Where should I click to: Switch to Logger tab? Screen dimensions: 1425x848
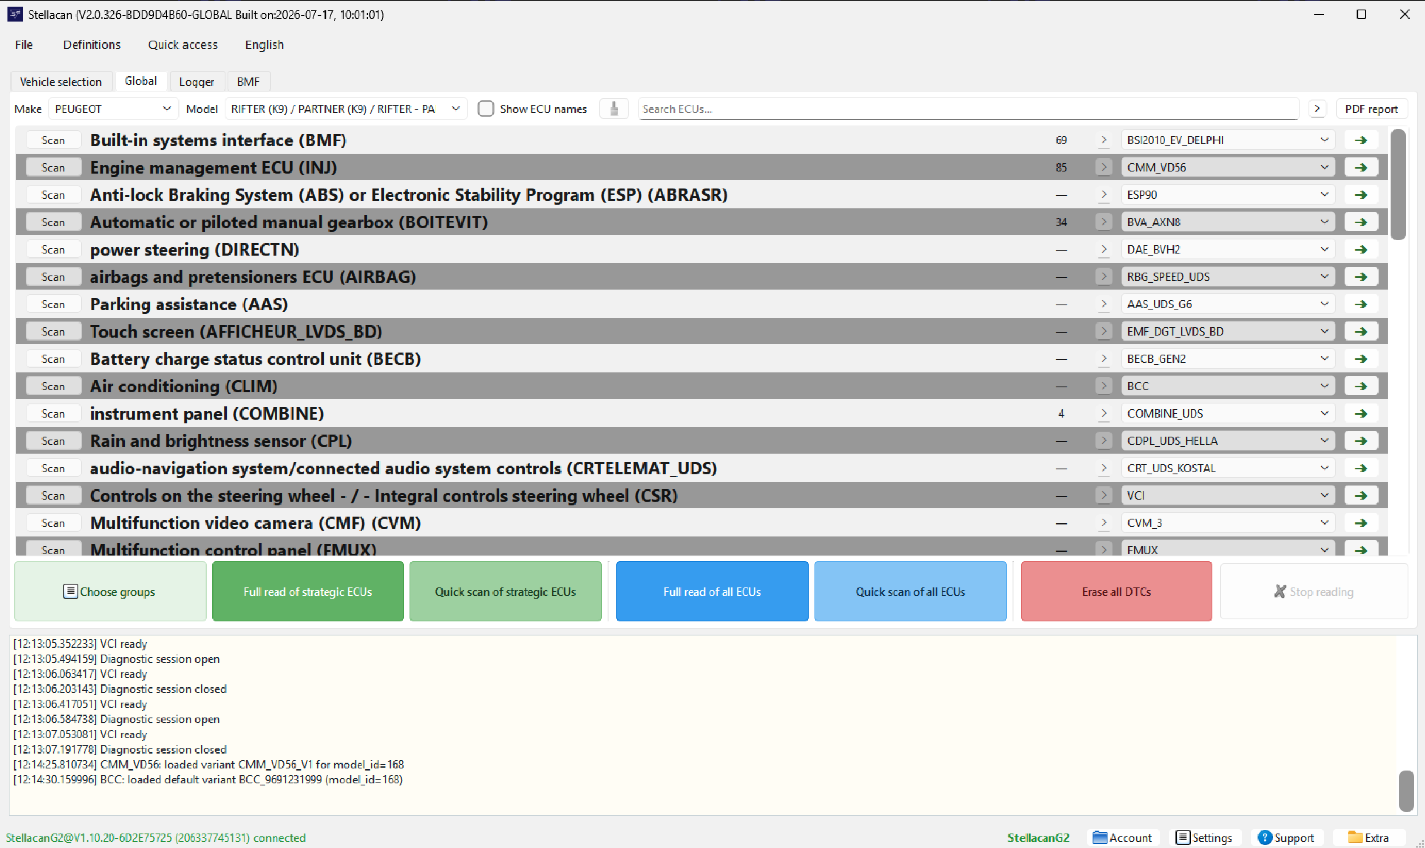(x=196, y=81)
